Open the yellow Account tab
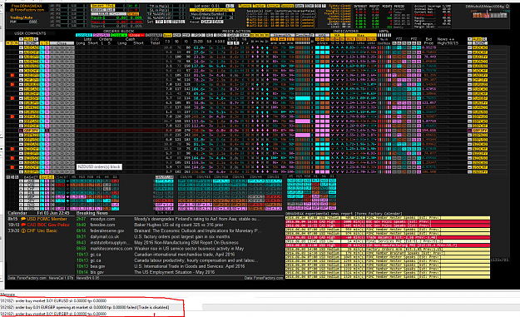The height and width of the screenshot is (317, 520). click(273, 6)
